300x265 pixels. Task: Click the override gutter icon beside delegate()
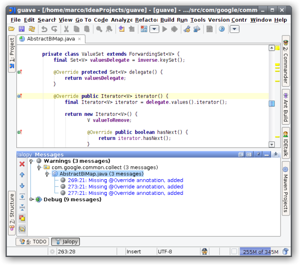pos(20,72)
